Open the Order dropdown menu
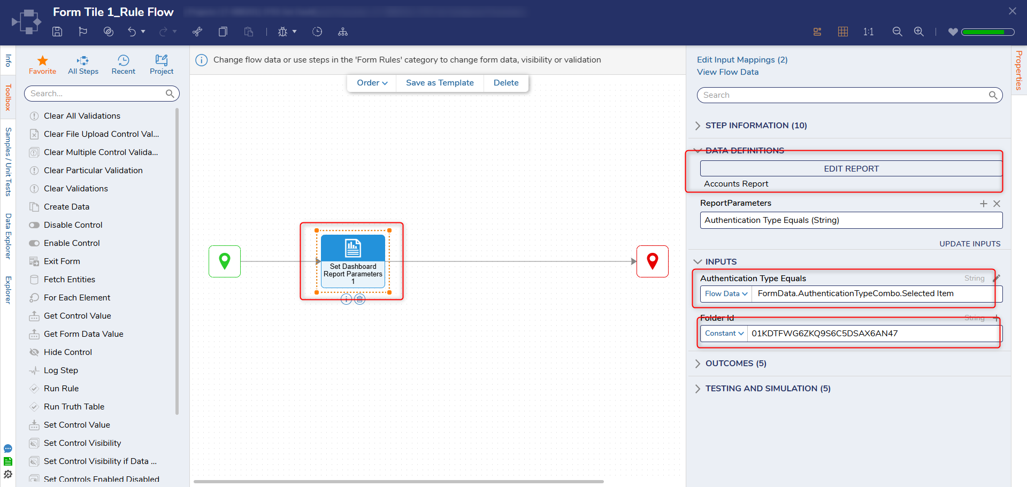1027x487 pixels. click(x=372, y=83)
